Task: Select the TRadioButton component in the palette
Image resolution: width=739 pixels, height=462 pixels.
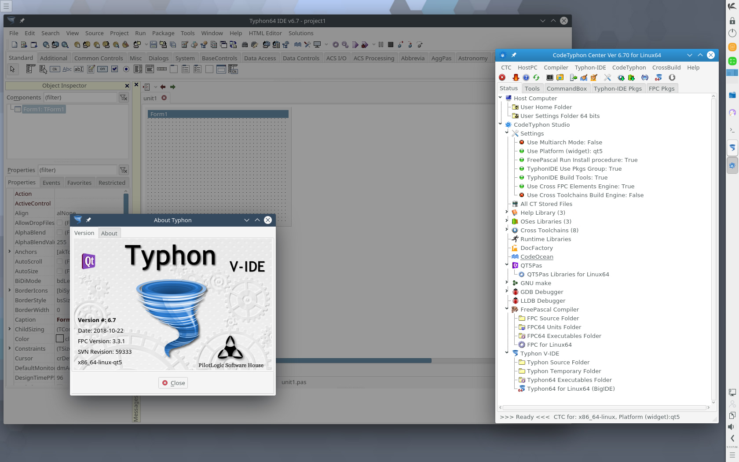Action: point(126,69)
